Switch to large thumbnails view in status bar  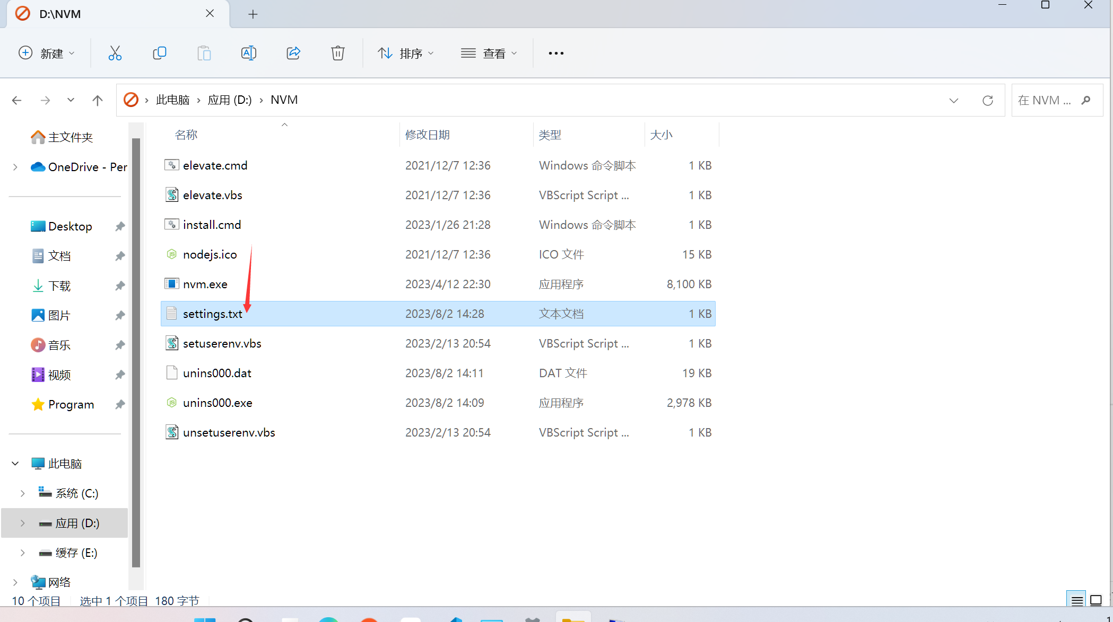coord(1096,601)
